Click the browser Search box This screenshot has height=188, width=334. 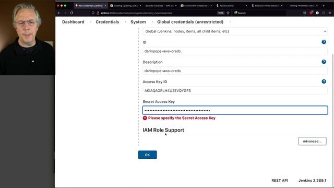(259, 13)
